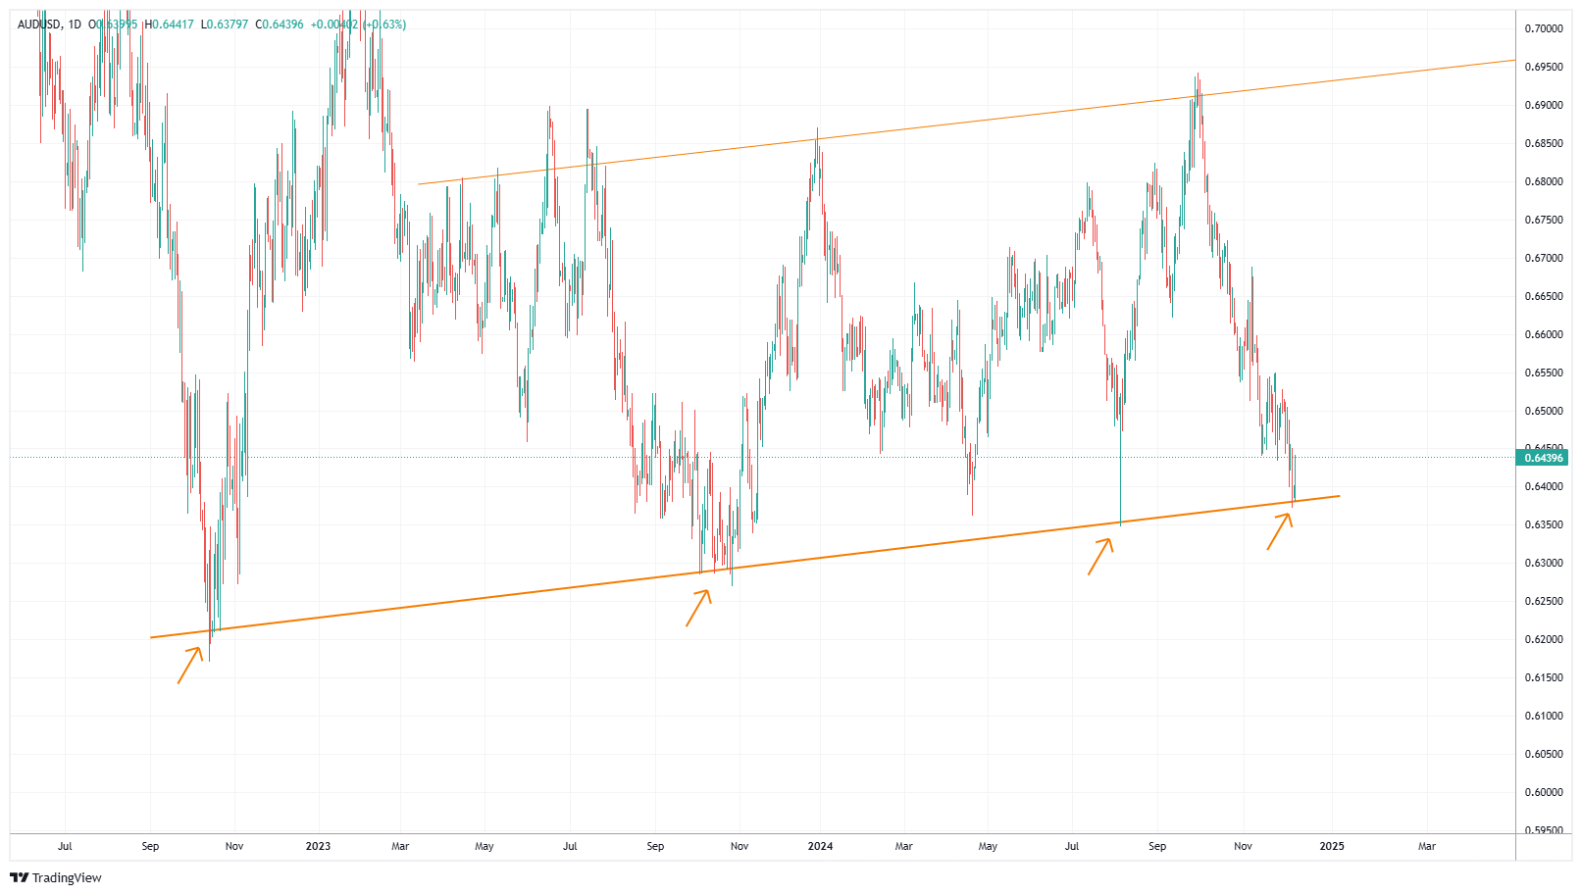Click the 0.61500 price axis label

pos(1544,677)
